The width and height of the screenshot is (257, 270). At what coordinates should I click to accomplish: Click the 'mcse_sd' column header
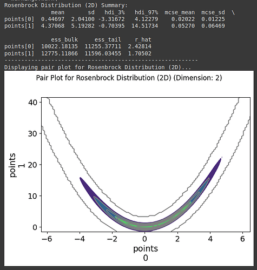click(213, 12)
